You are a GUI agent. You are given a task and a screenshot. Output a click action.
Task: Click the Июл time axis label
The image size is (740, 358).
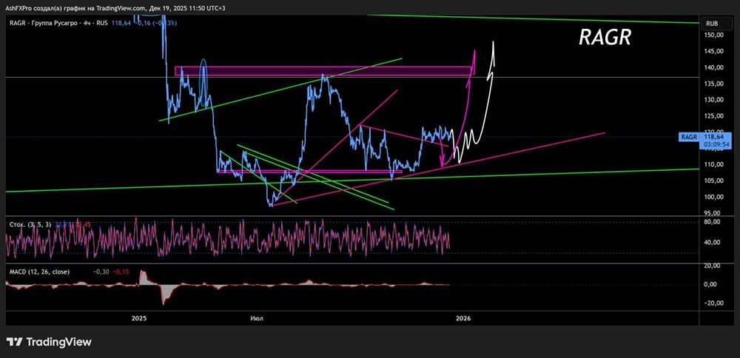tap(258, 318)
